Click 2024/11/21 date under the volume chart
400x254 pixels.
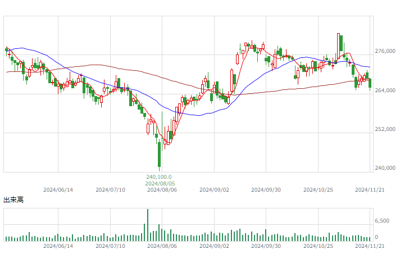coord(370,246)
